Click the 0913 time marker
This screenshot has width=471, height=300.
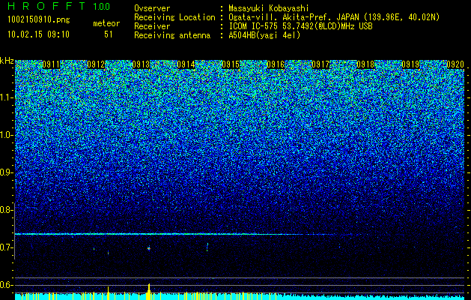click(x=141, y=64)
